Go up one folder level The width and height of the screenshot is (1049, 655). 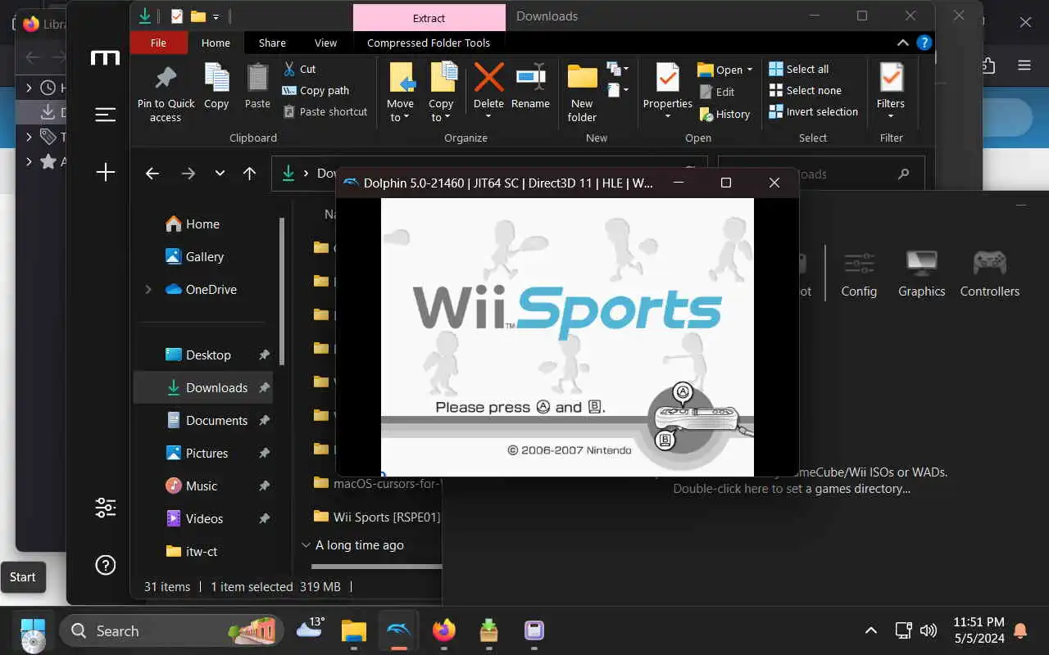250,173
